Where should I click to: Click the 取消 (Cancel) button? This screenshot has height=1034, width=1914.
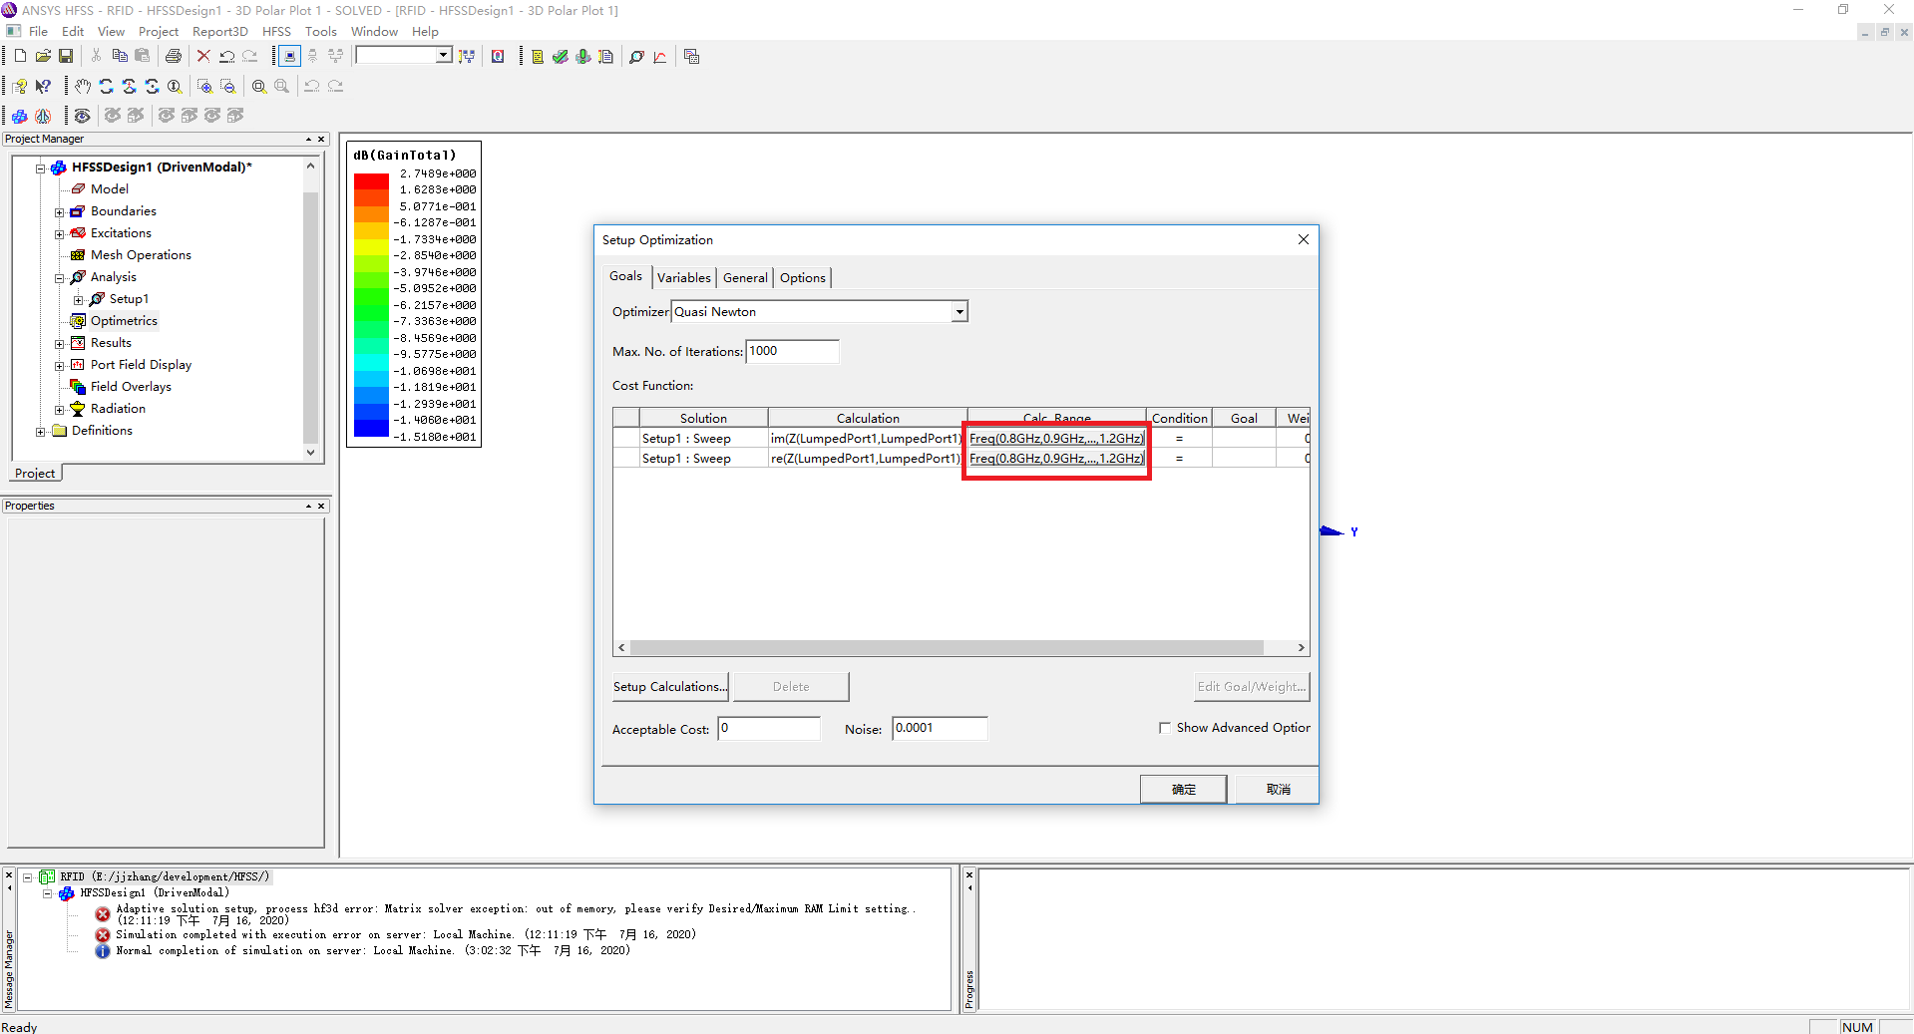click(1278, 790)
